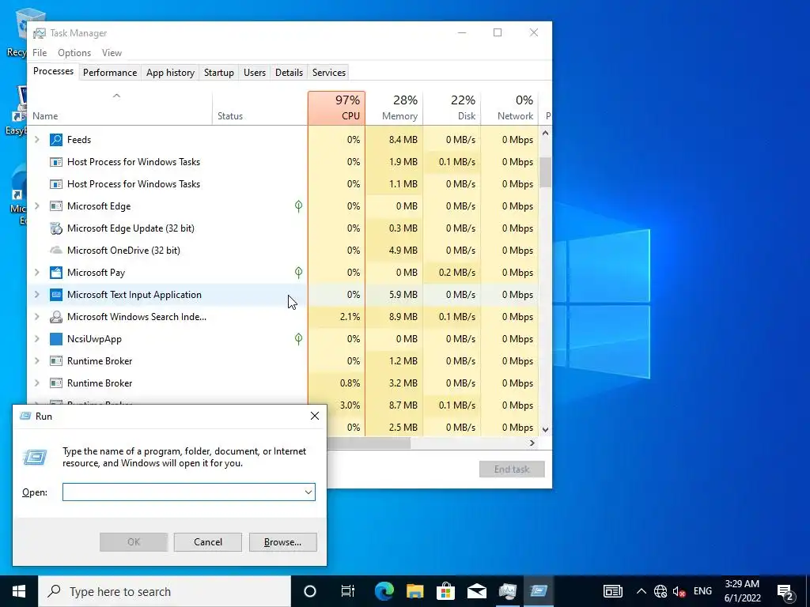Click the green leaf status icon for NcsiUwpApp

[298, 339]
